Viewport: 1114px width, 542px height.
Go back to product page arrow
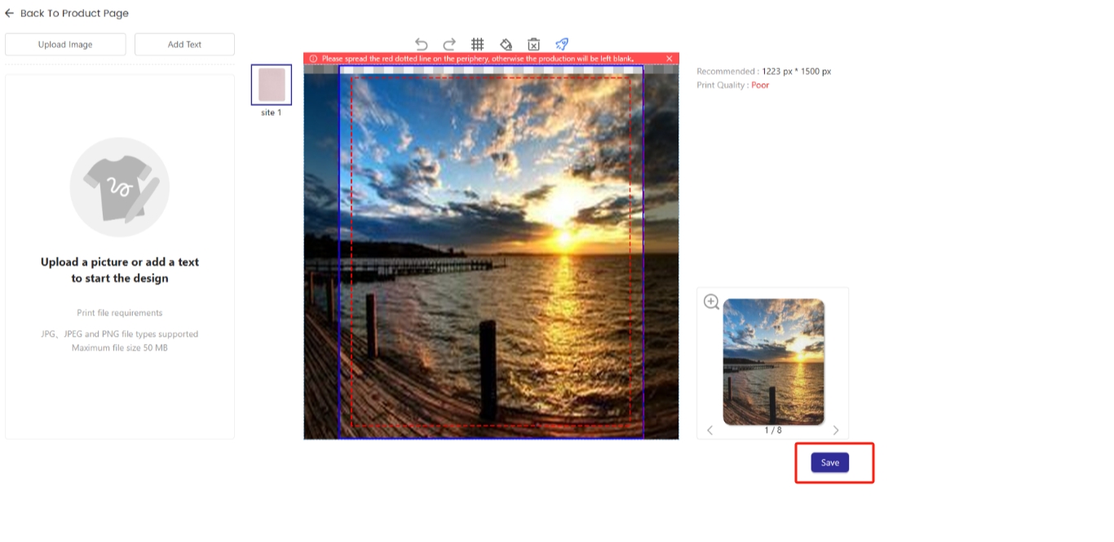(x=9, y=13)
